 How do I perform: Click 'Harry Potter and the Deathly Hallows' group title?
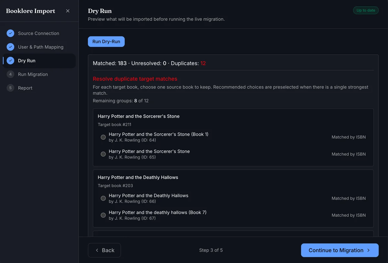pos(138,177)
